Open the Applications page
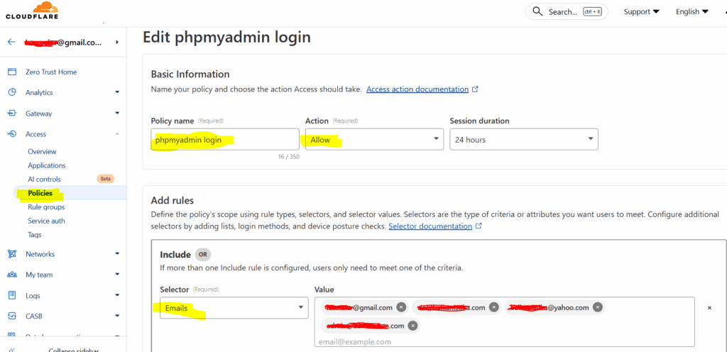The width and height of the screenshot is (727, 352). 46,165
